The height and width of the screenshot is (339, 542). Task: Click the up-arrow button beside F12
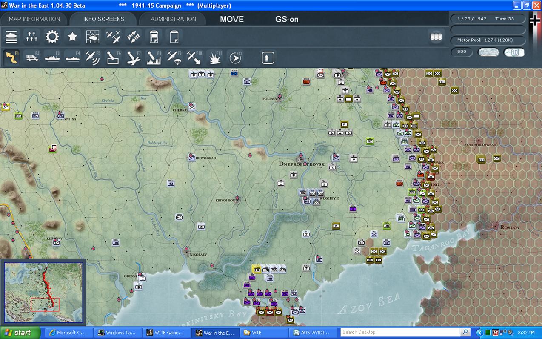pos(268,57)
